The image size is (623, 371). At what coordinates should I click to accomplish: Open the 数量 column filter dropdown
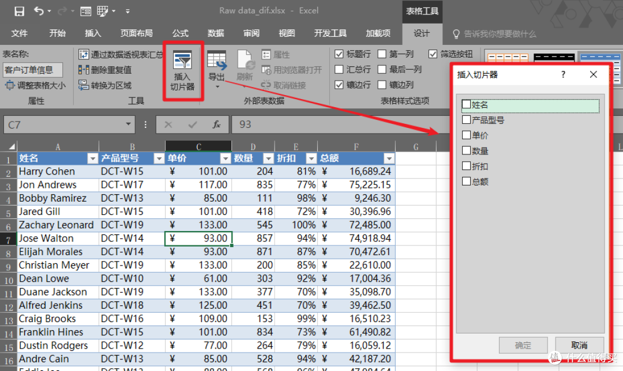coord(269,159)
